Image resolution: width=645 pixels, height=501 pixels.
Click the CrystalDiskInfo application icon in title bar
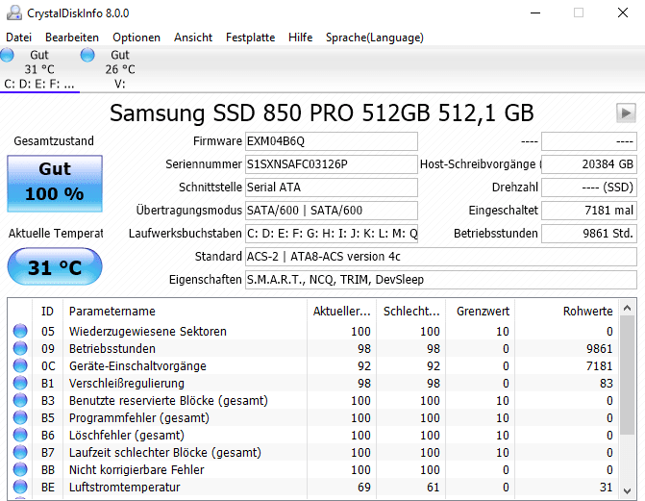tap(14, 13)
